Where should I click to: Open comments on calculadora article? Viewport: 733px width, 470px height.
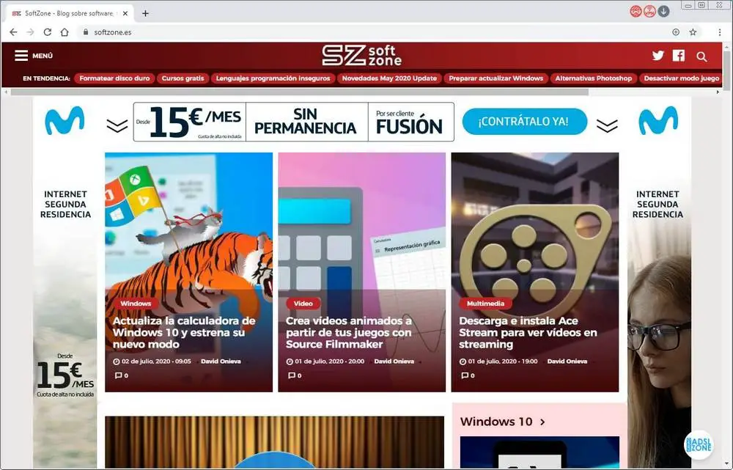(122, 375)
